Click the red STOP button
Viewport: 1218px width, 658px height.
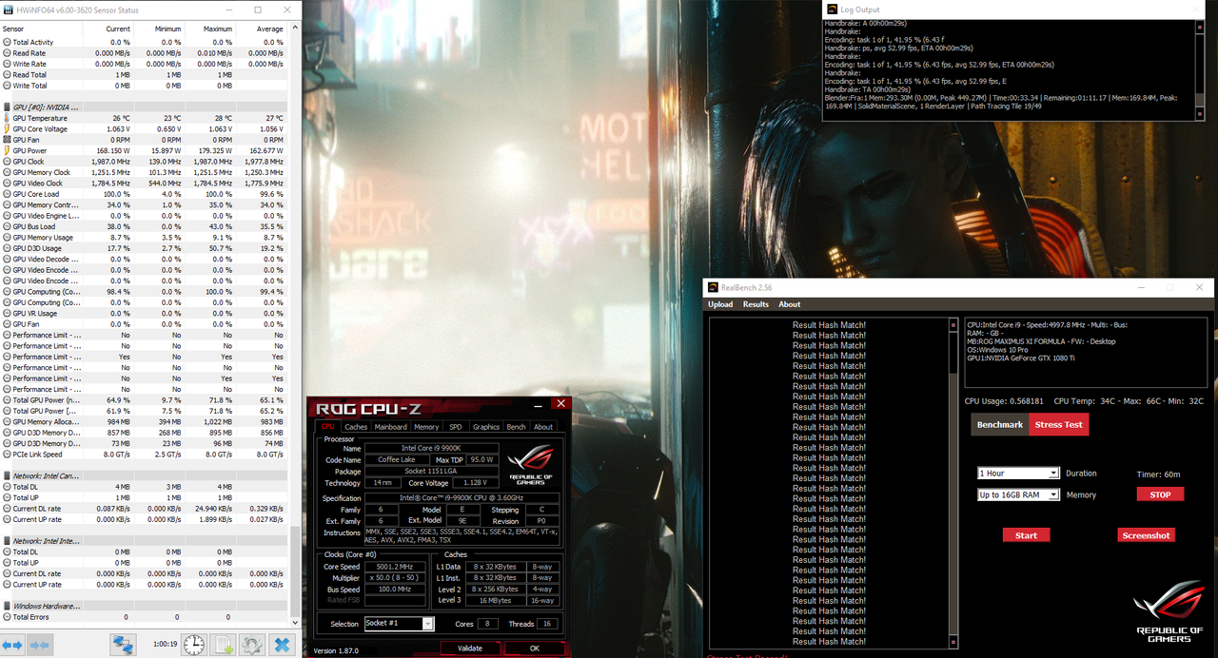(1160, 494)
